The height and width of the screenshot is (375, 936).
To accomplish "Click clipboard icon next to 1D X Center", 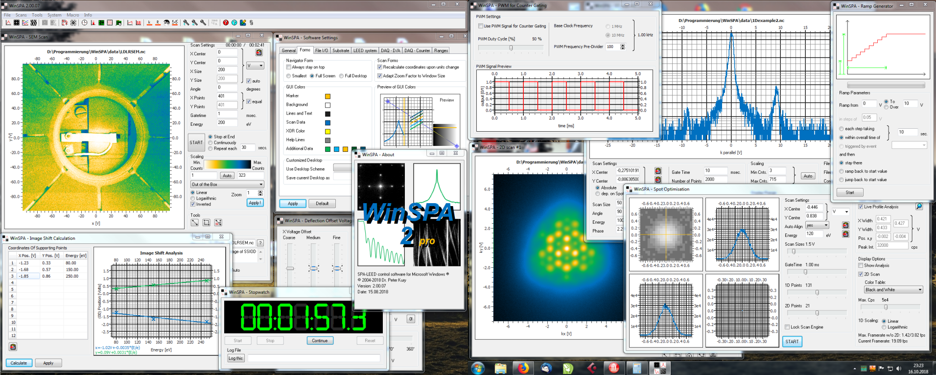I will (x=658, y=171).
